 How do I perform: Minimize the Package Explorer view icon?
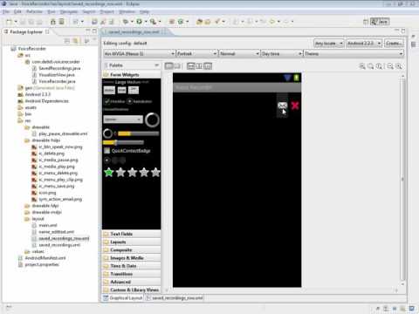(88, 31)
